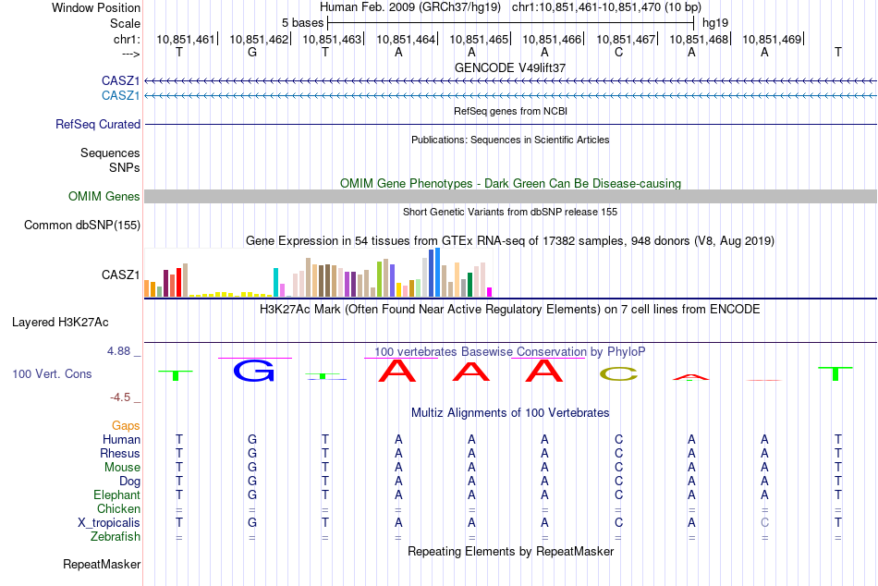The width and height of the screenshot is (878, 586).
Task: Click the H3K27Ac Mark ENCODE title
Action: (510, 310)
